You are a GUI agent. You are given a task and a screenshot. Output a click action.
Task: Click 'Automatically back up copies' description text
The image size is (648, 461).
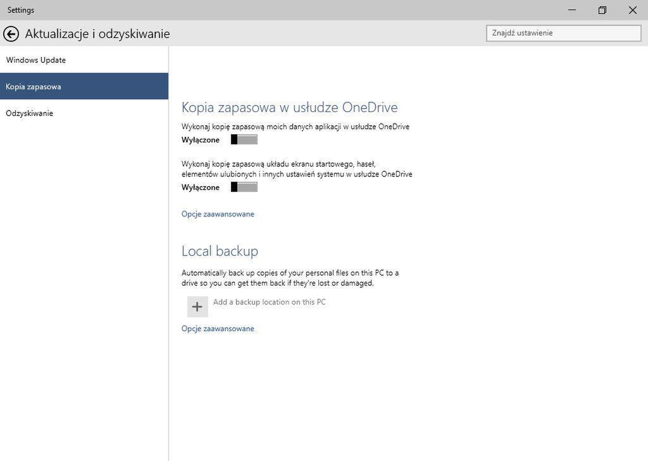pos(290,278)
